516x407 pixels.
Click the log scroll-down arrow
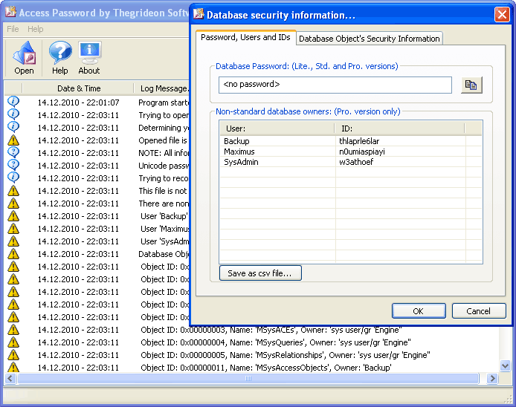click(x=505, y=365)
